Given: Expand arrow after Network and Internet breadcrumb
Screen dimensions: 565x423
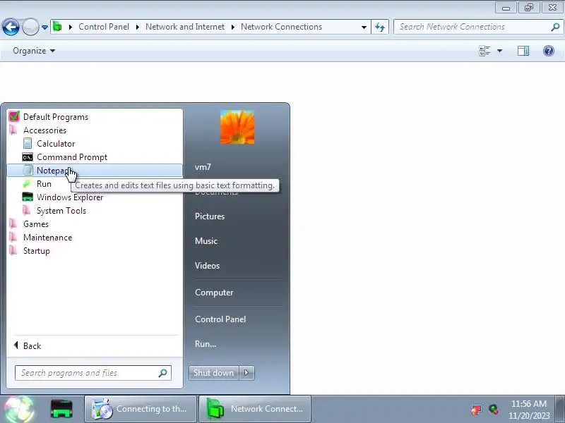Looking at the screenshot, I should [233, 27].
